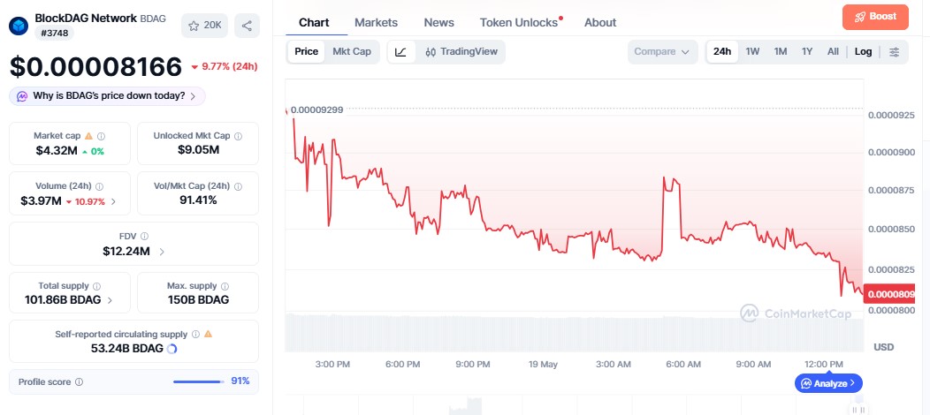Select the 1W time range
The width and height of the screenshot is (930, 415).
tap(752, 51)
